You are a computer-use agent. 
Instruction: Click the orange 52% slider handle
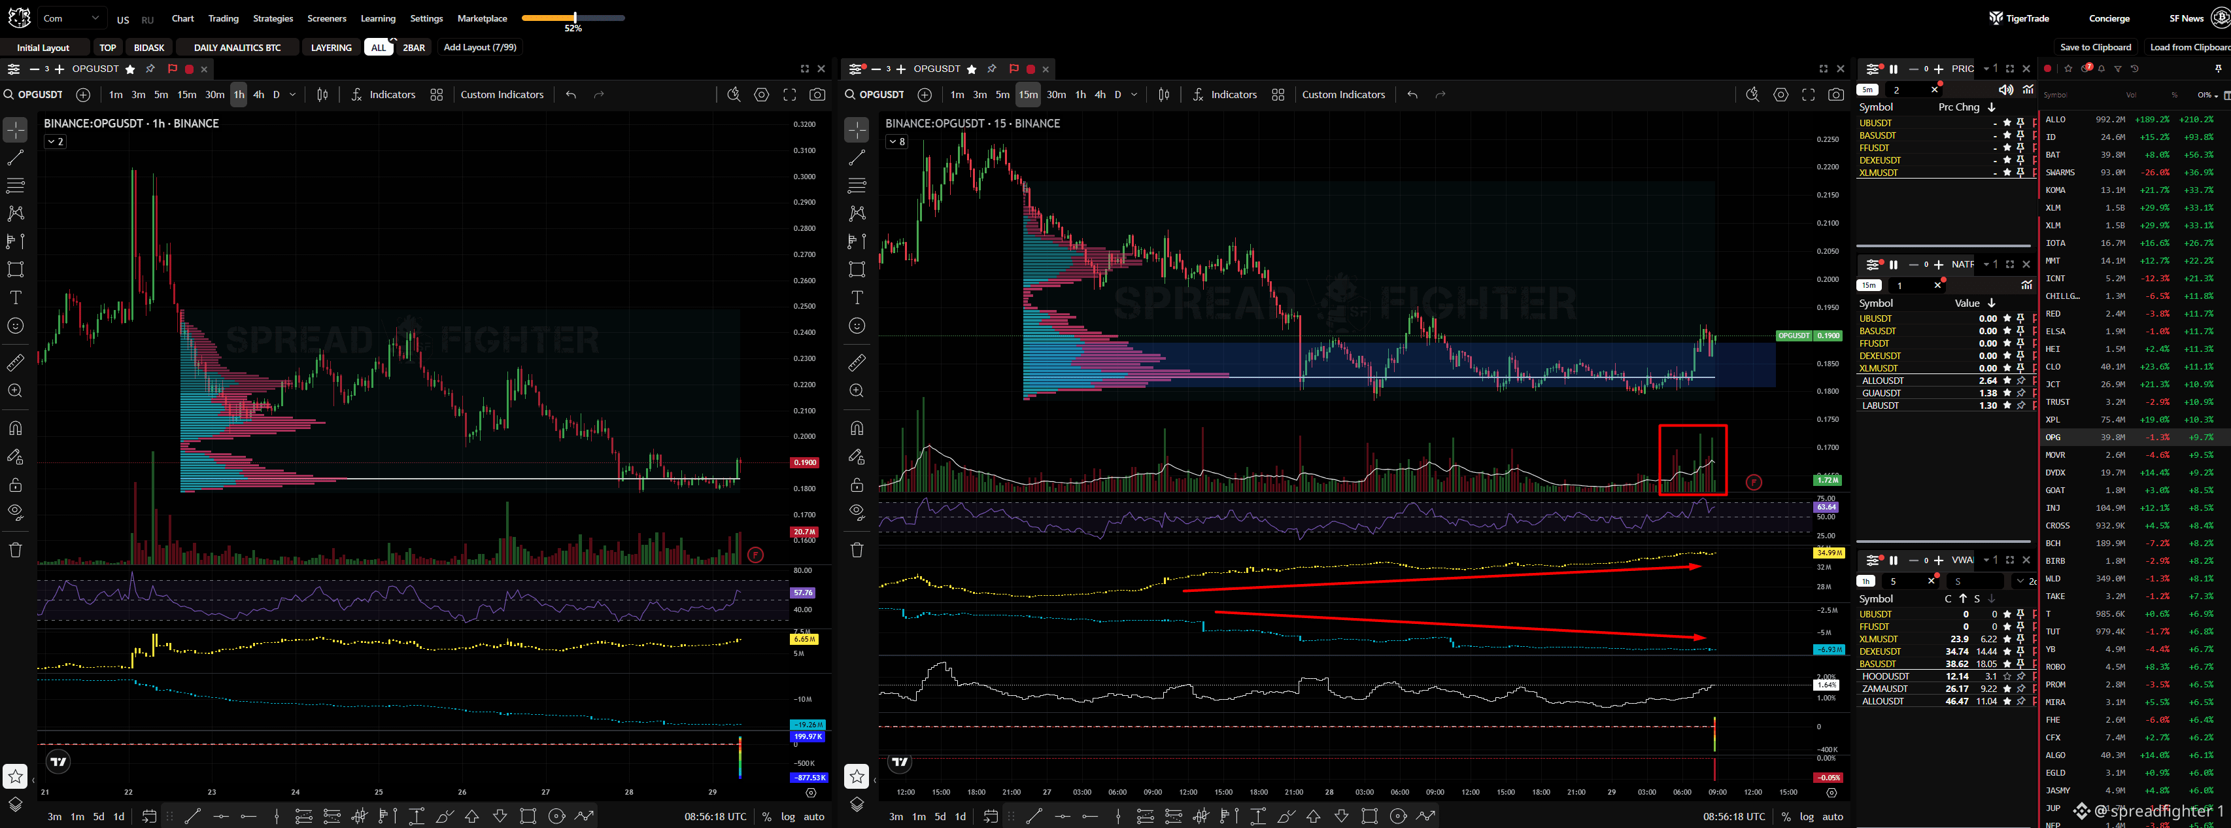[x=575, y=17]
